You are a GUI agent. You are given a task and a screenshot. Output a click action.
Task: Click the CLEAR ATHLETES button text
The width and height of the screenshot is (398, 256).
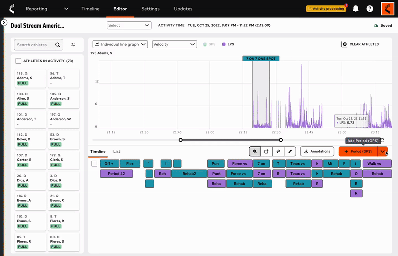click(364, 44)
